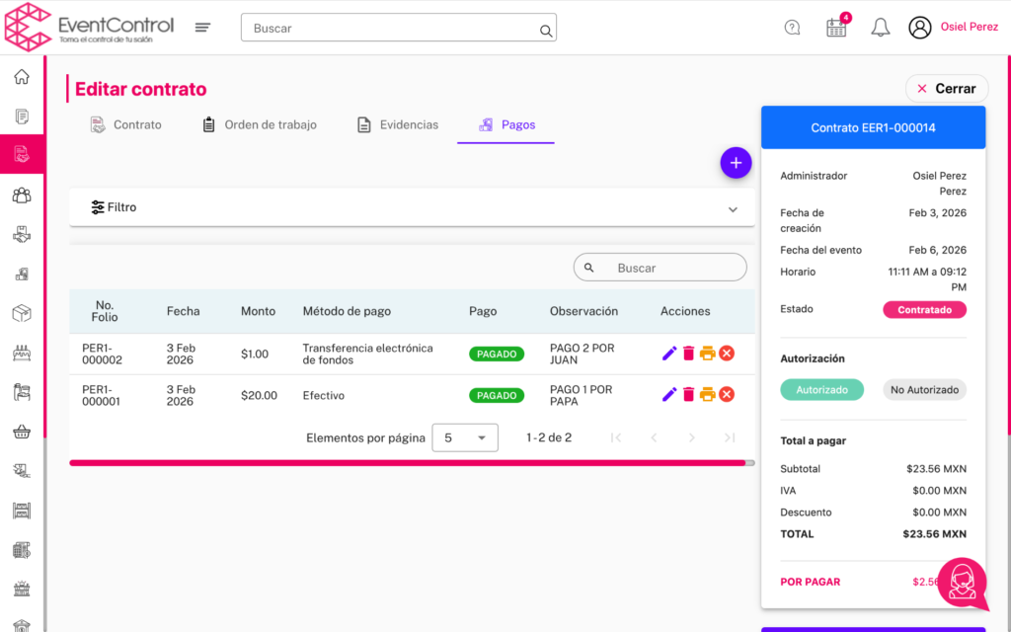This screenshot has width=1011, height=632.
Task: Open the items per page dropdown
Action: coord(465,437)
